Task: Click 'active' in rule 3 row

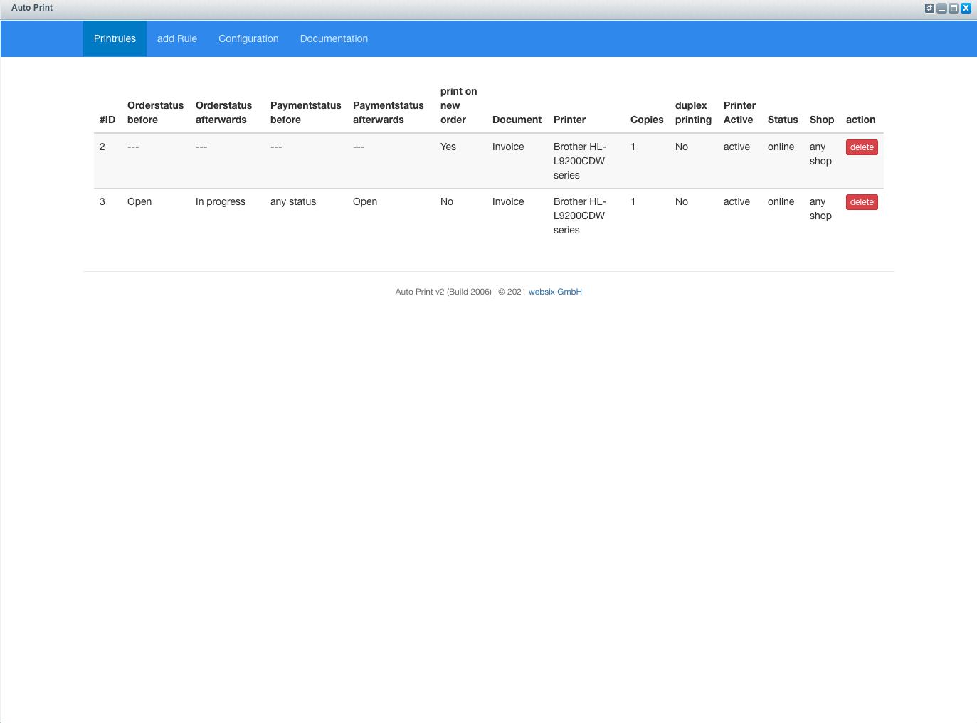Action: (x=736, y=201)
